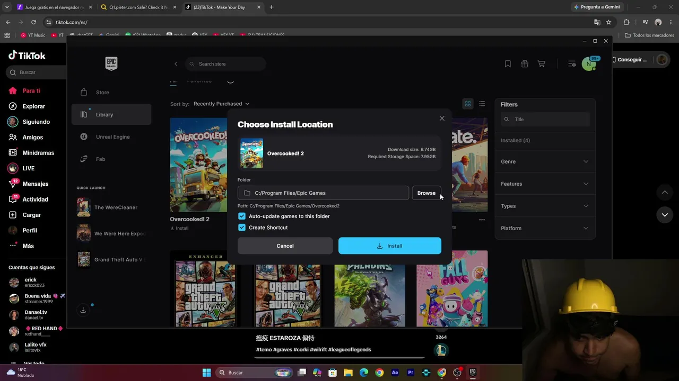The width and height of the screenshot is (679, 381).
Task: Open the Epic launcher downloads icon
Action: (x=83, y=310)
